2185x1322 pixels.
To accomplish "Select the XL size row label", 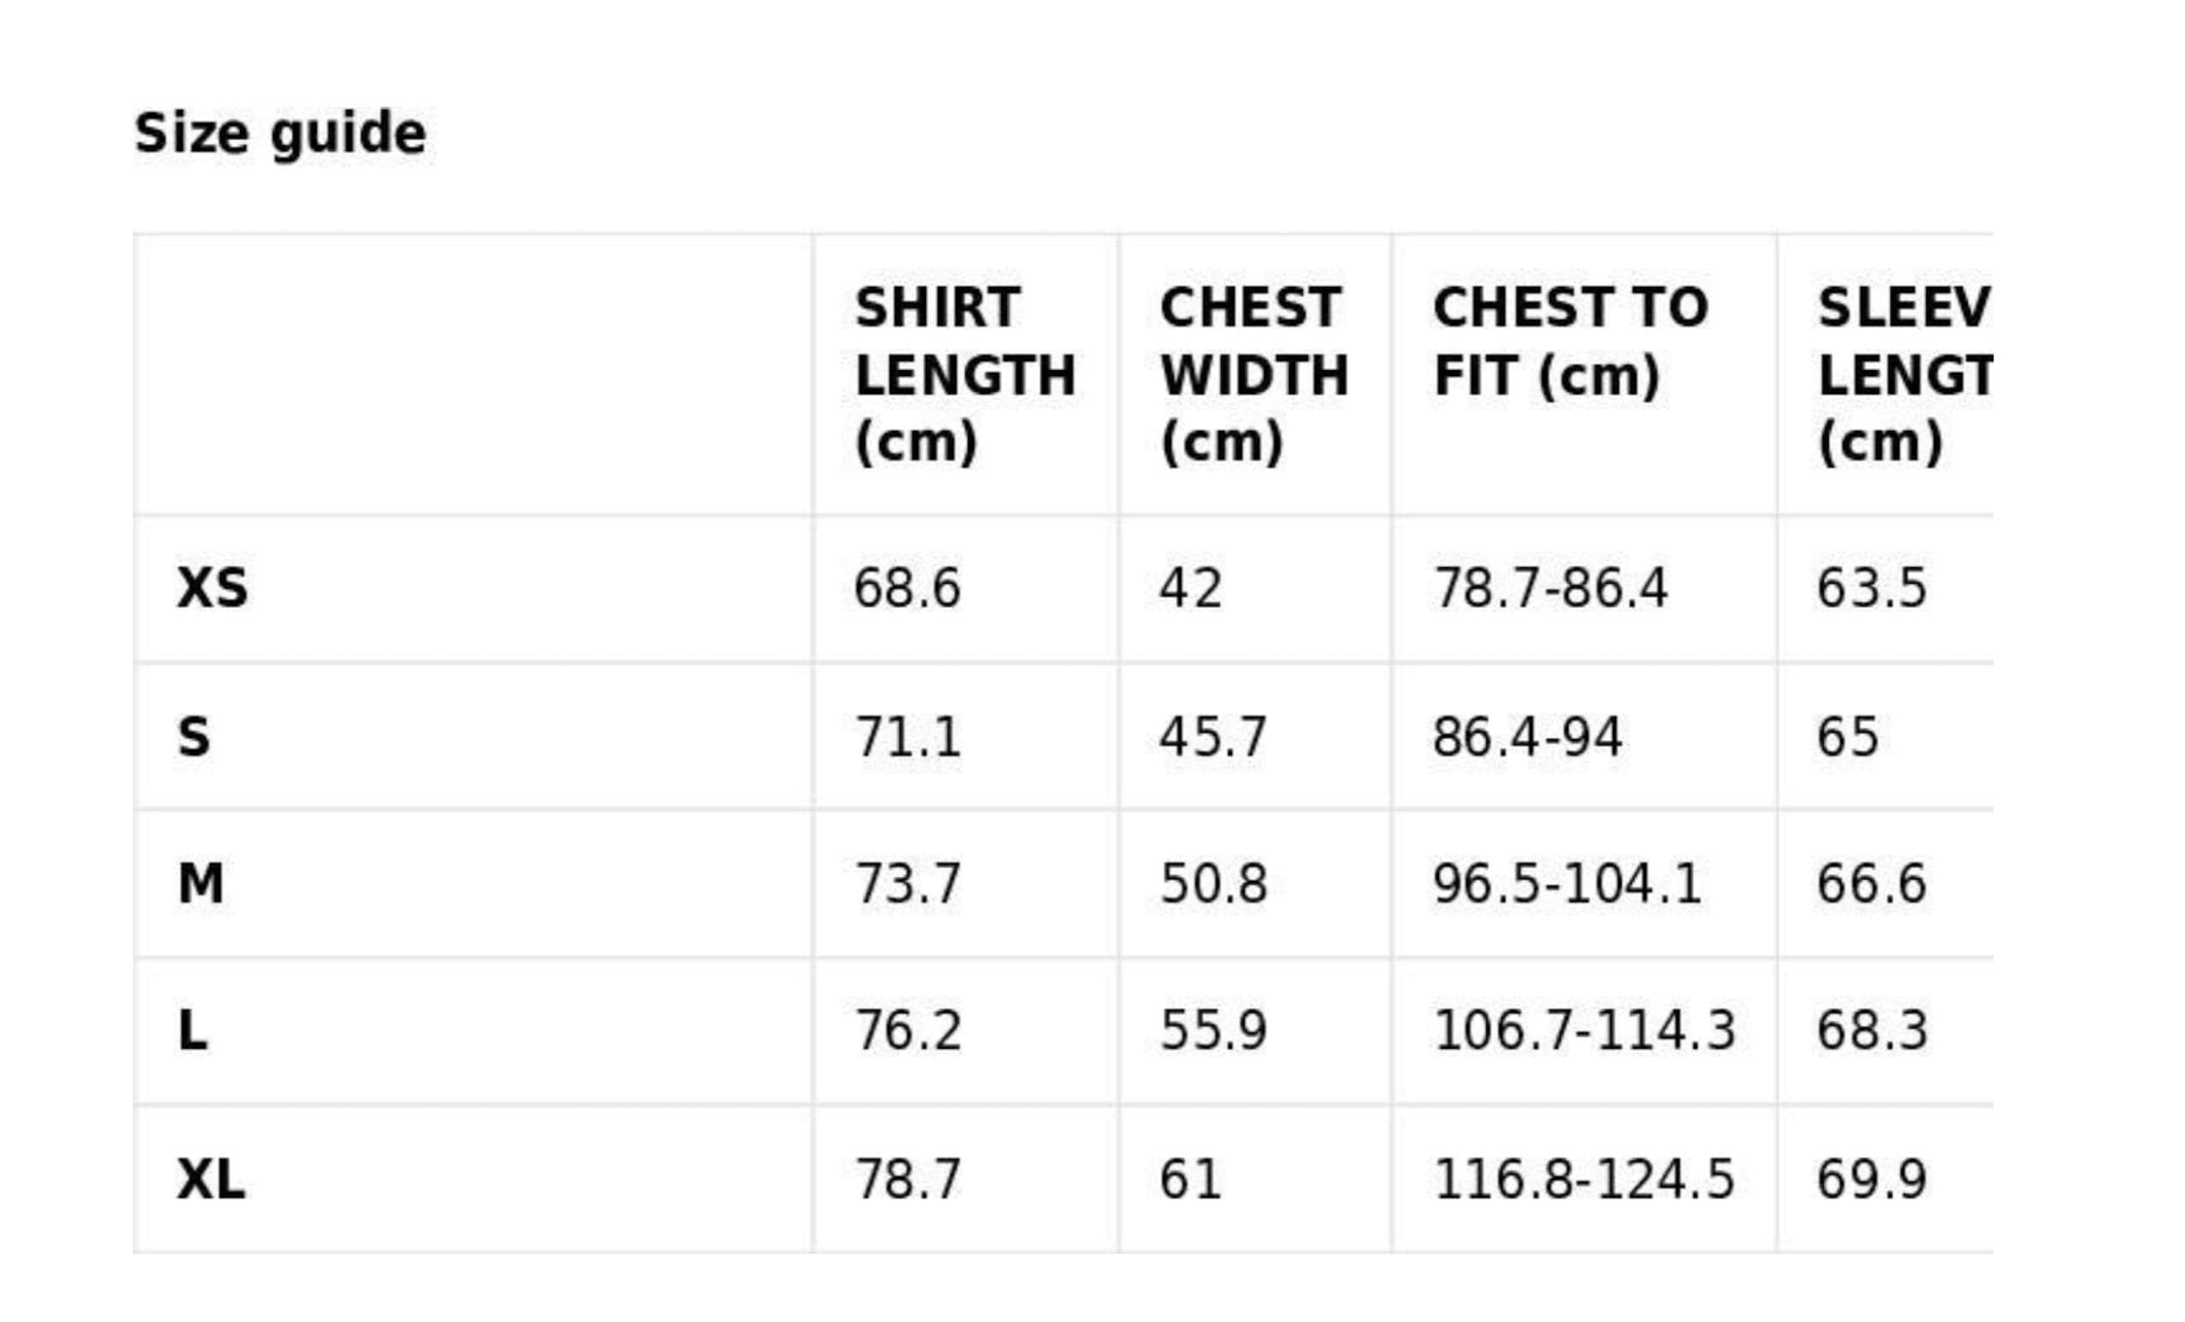I will tap(211, 1180).
